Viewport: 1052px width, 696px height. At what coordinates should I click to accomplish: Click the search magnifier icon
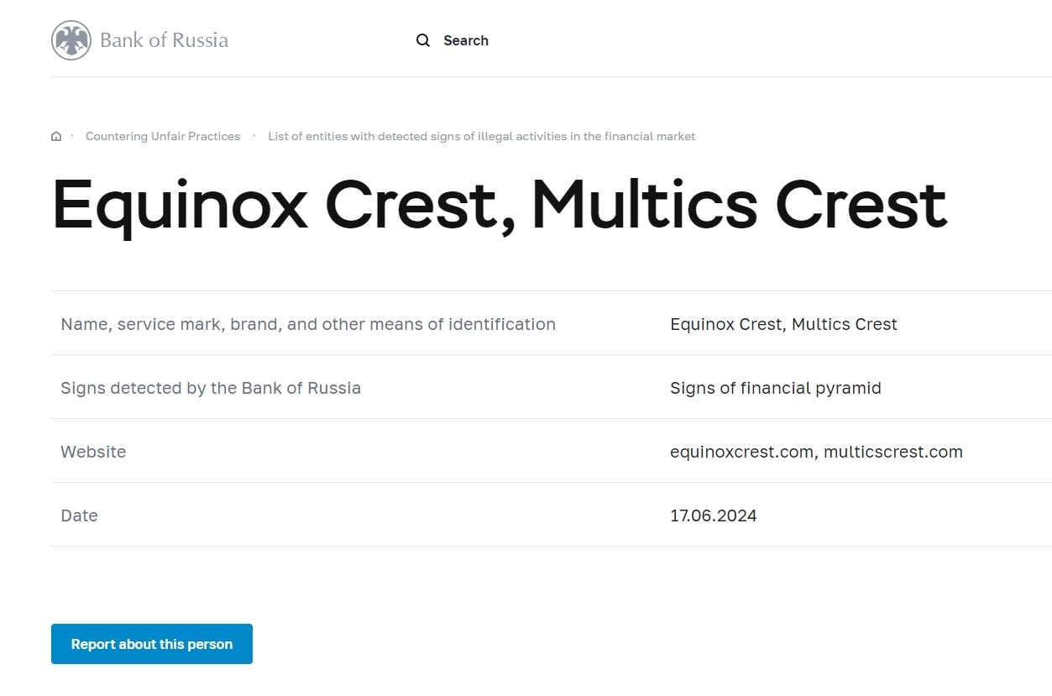(423, 40)
